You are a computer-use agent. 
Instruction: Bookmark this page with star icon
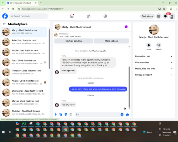[x=164, y=9]
